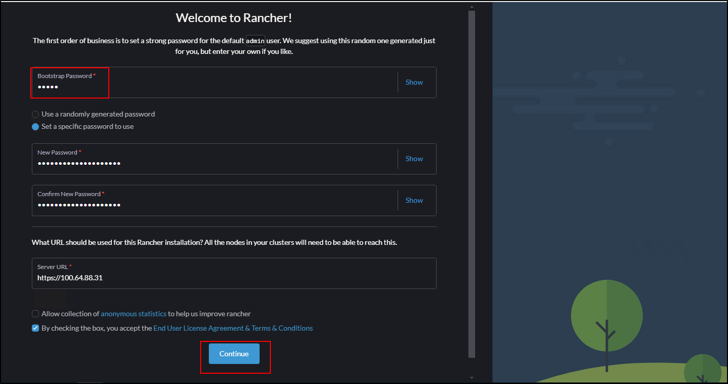Choose 'Set a specific password to use'
Image resolution: width=728 pixels, height=384 pixels.
(35, 127)
